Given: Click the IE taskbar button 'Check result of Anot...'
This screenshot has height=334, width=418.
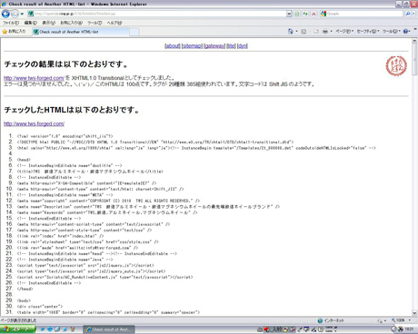Looking at the screenshot, I should (x=109, y=329).
